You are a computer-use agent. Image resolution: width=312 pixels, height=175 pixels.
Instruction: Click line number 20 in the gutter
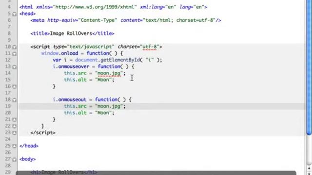pyautogui.click(x=8, y=112)
